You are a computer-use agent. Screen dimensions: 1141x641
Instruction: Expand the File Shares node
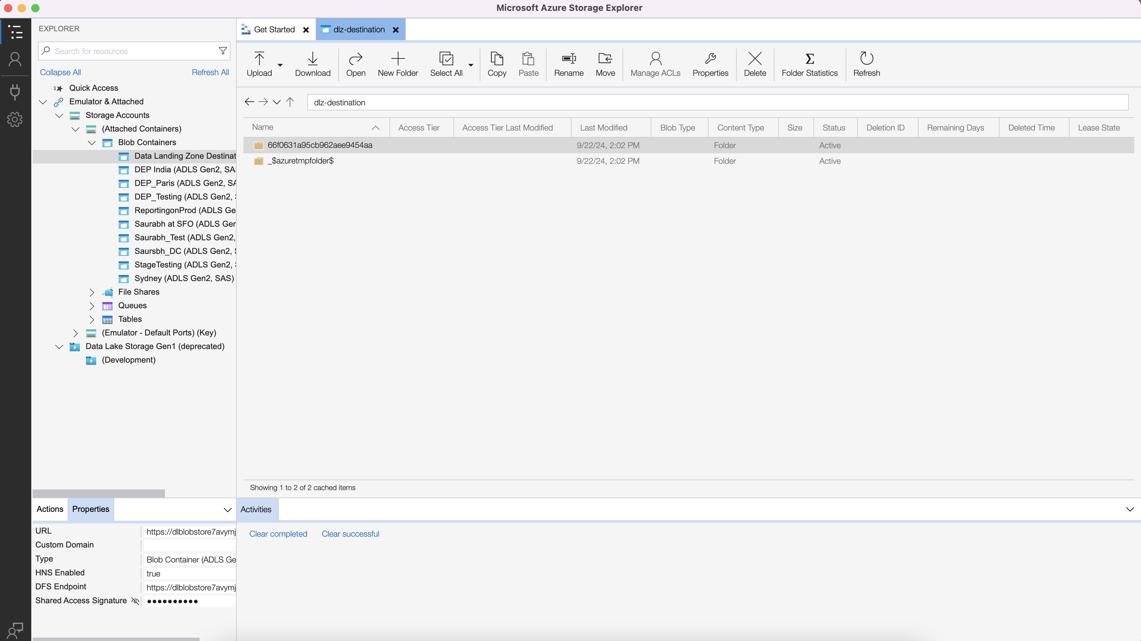coord(92,292)
